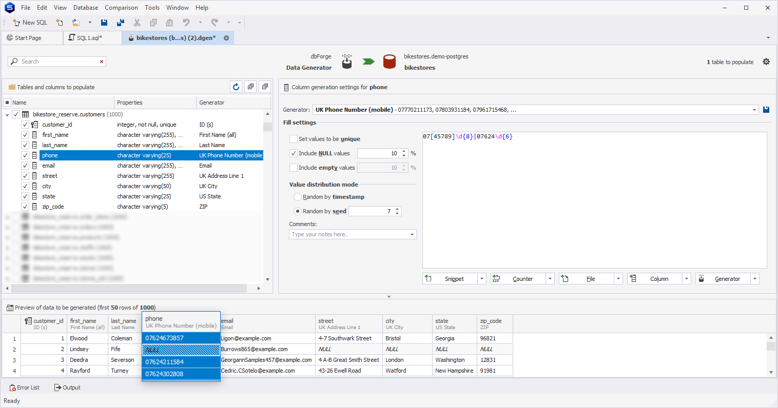
Task: Click the File insert button
Action: coord(587,279)
